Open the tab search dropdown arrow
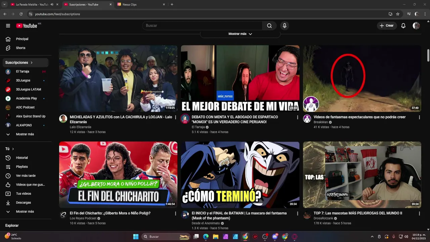The image size is (430, 242). tap(4, 4)
